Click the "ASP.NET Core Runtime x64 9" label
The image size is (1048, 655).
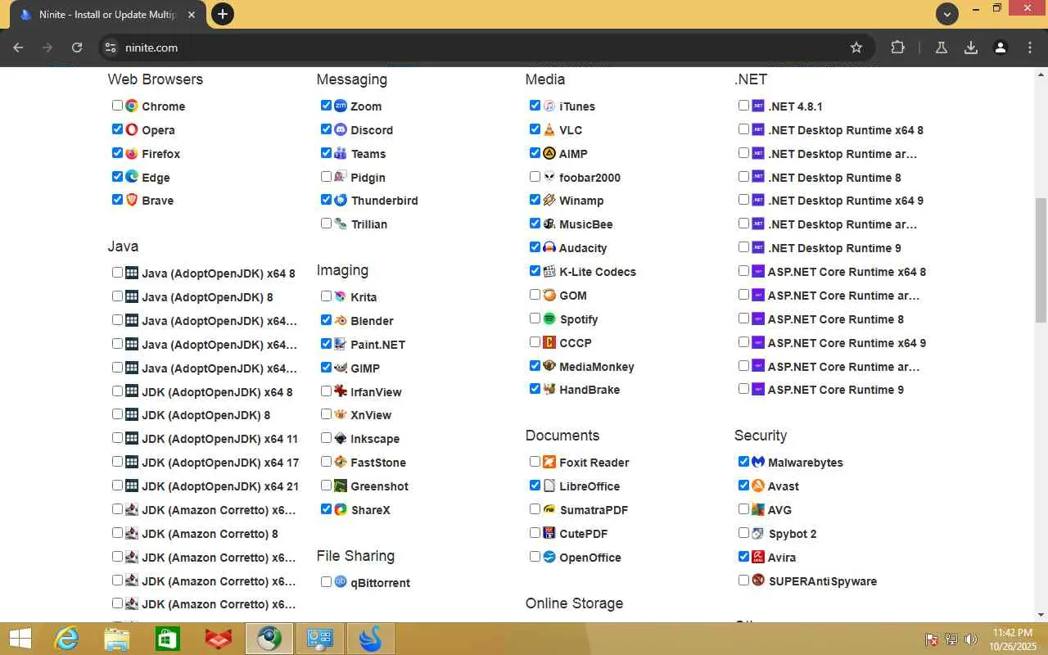click(x=847, y=343)
